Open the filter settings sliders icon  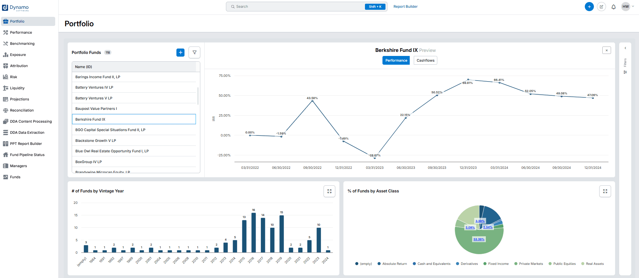(x=625, y=72)
